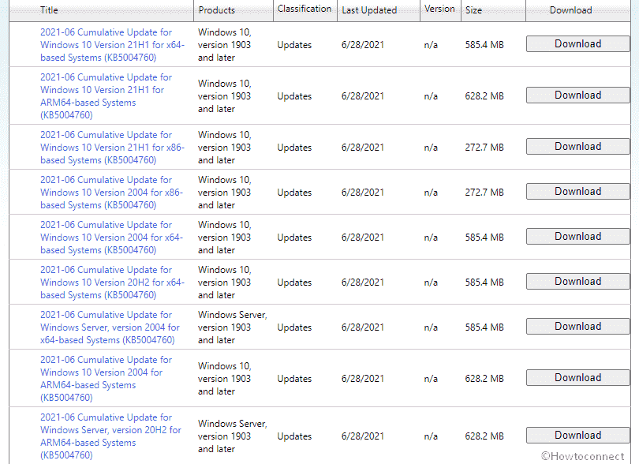This screenshot has width=639, height=464.
Task: Open Windows 10 2004 x64 update link
Action: pos(111,238)
